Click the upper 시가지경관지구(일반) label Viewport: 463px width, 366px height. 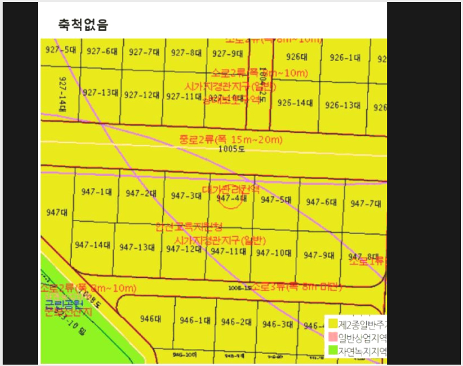[230, 87]
